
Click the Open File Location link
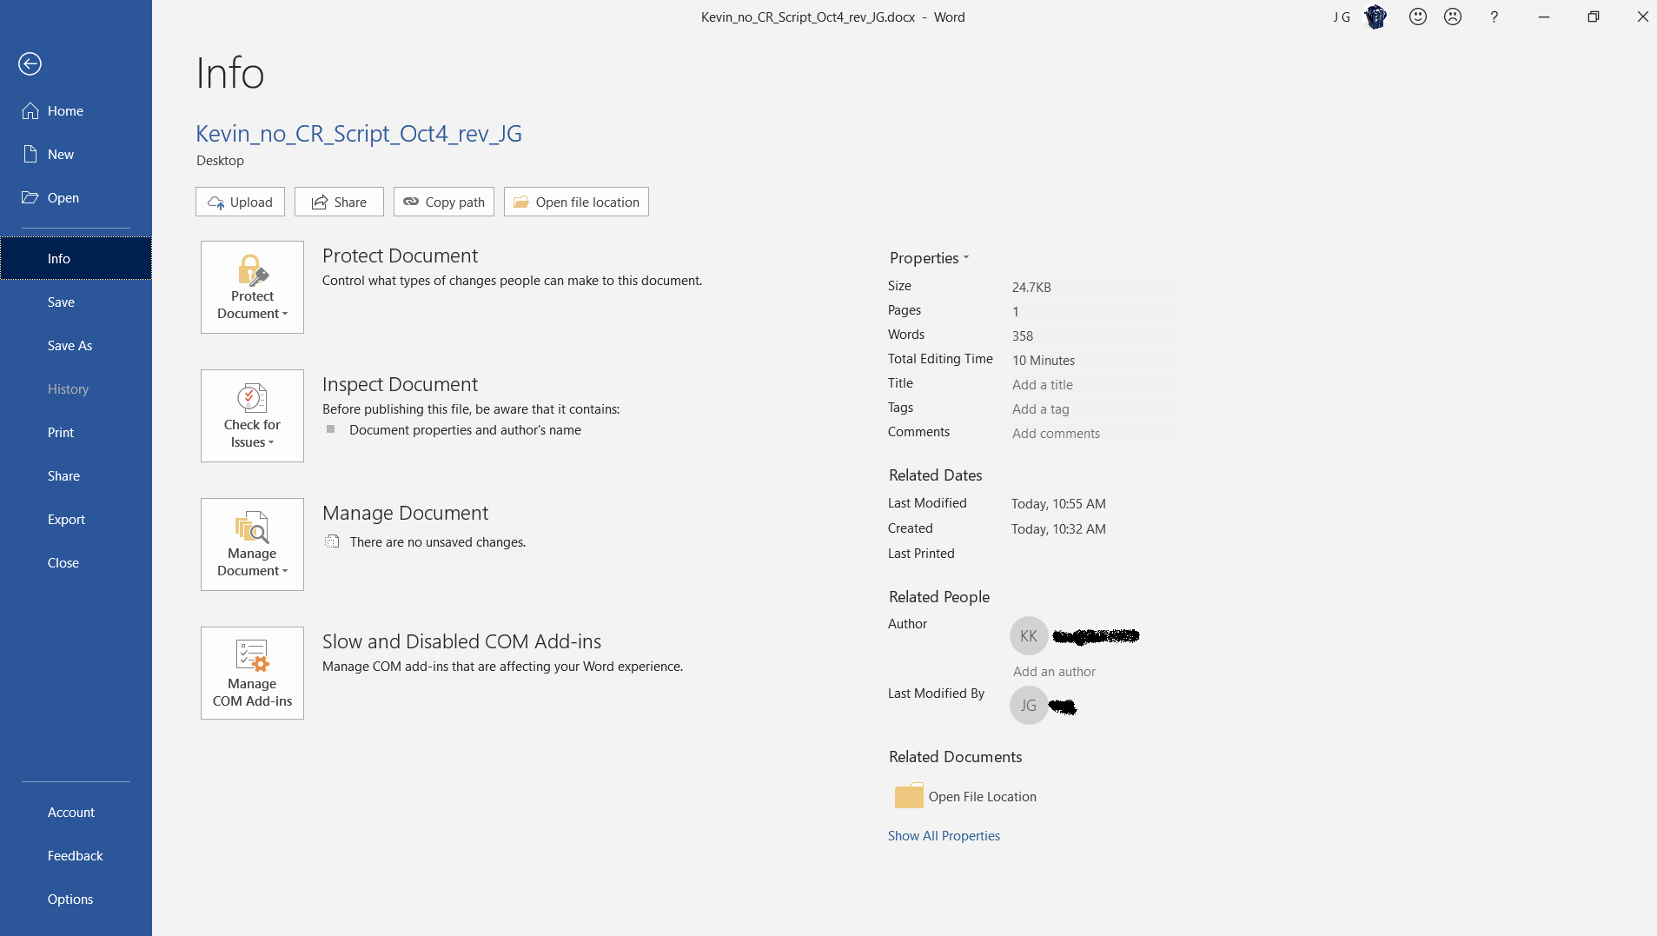coord(982,797)
